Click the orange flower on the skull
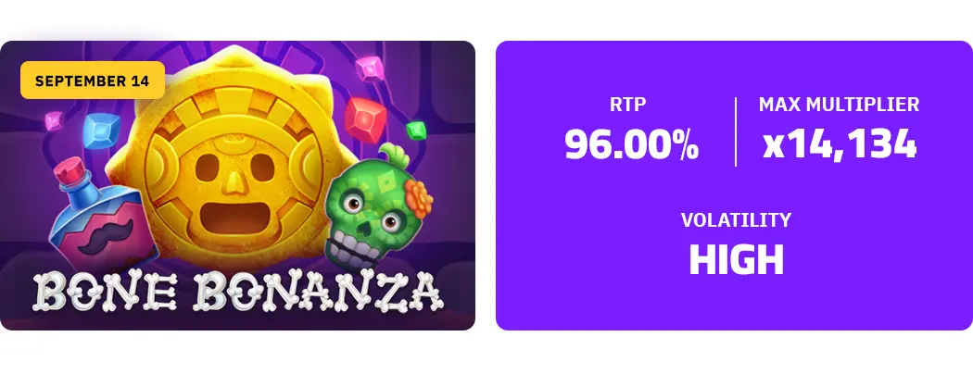 point(418,198)
